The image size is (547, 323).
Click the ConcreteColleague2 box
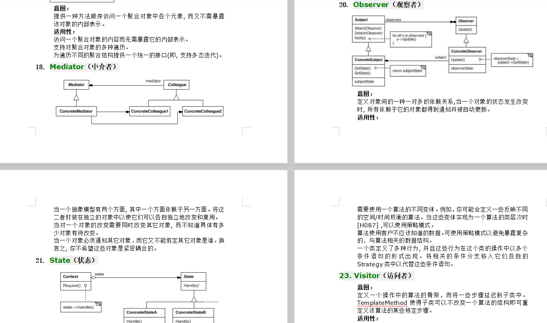[203, 111]
